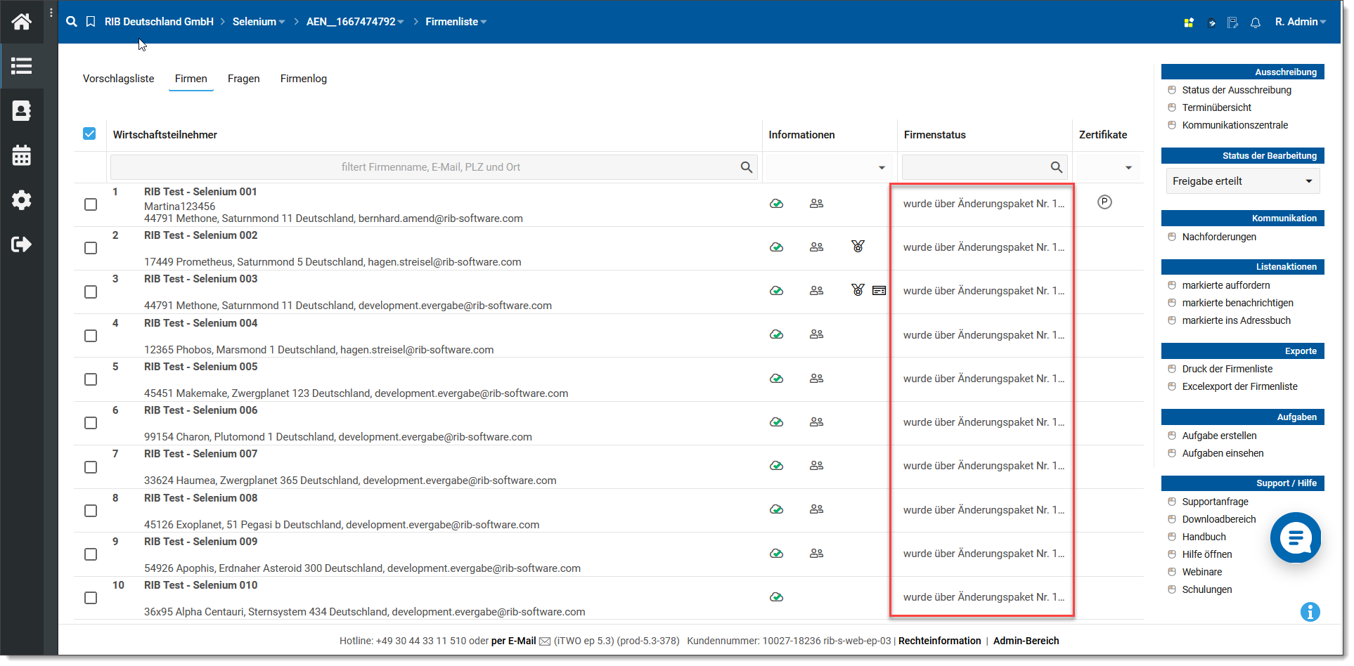Open Status der Ausschreibung
The width and height of the screenshot is (1354, 666).
[x=1237, y=90]
